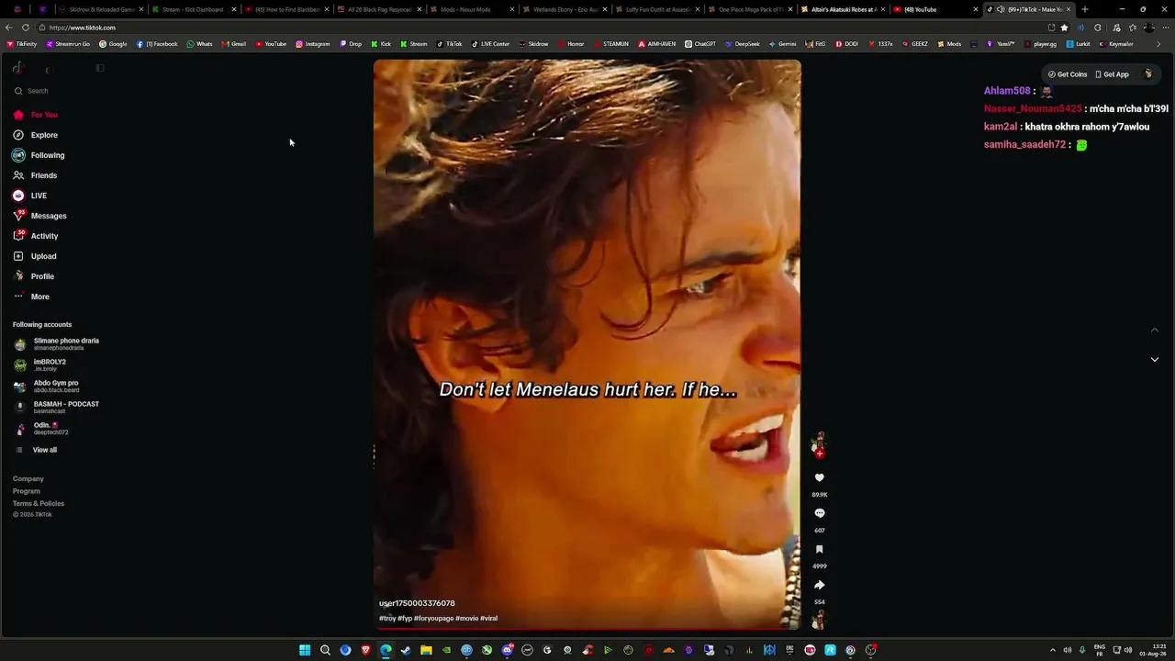The image size is (1175, 661).
Task: Open the Gmail bookmark
Action: point(234,44)
